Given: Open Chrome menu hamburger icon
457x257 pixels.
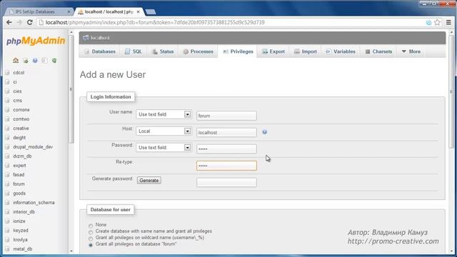Looking at the screenshot, I should pos(448,22).
